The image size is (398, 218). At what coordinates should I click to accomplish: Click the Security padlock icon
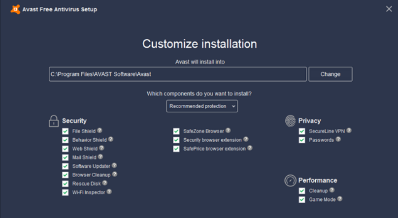pos(54,121)
